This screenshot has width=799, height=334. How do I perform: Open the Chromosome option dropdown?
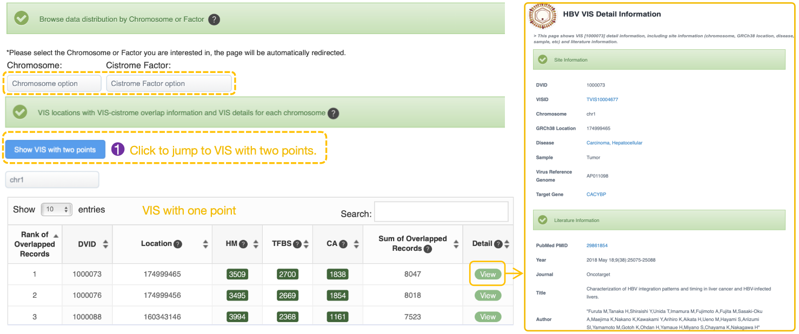click(54, 84)
